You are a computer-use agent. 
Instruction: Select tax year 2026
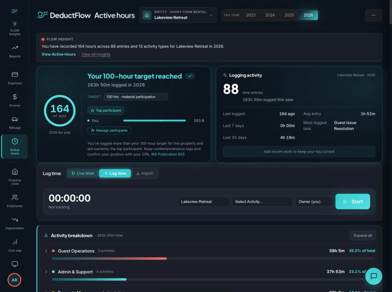pyautogui.click(x=308, y=15)
